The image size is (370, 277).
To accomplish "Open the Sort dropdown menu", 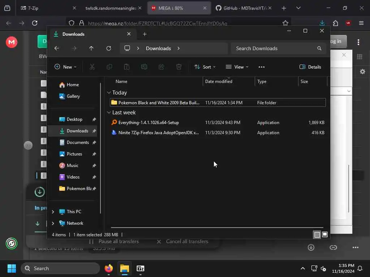I will pos(205,67).
